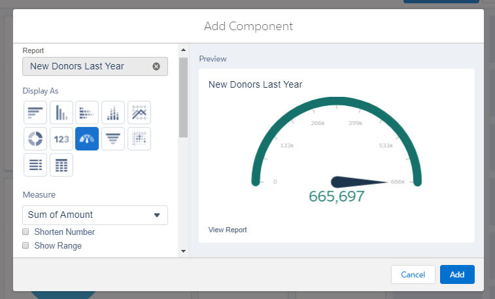495x299 pixels.
Task: Open the Sum of Amount measure dropdown
Action: click(x=95, y=215)
